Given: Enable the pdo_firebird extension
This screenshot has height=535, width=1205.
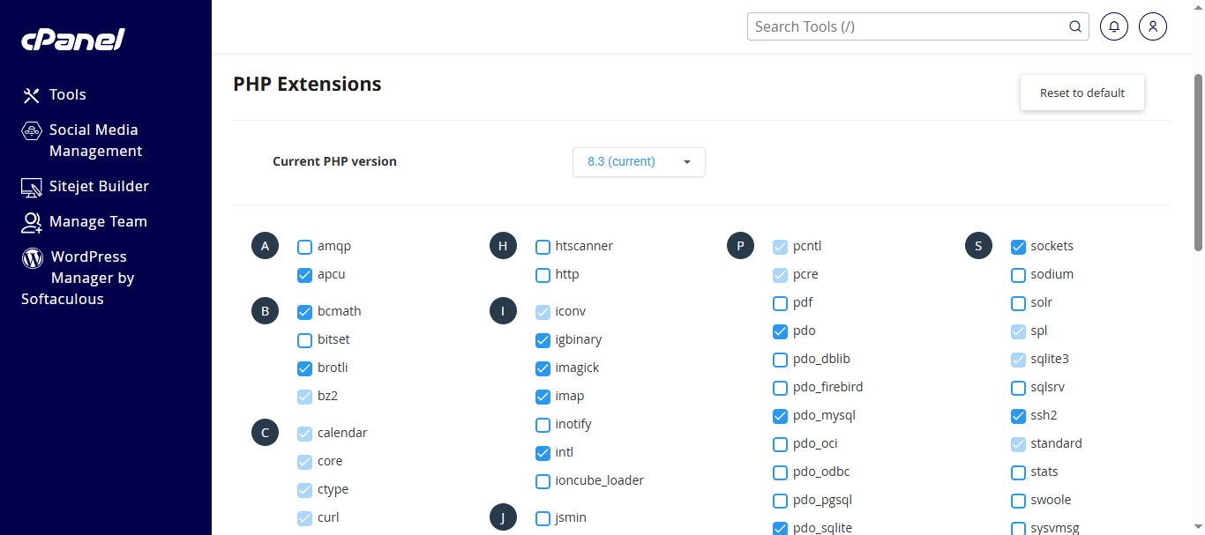Looking at the screenshot, I should pyautogui.click(x=780, y=388).
